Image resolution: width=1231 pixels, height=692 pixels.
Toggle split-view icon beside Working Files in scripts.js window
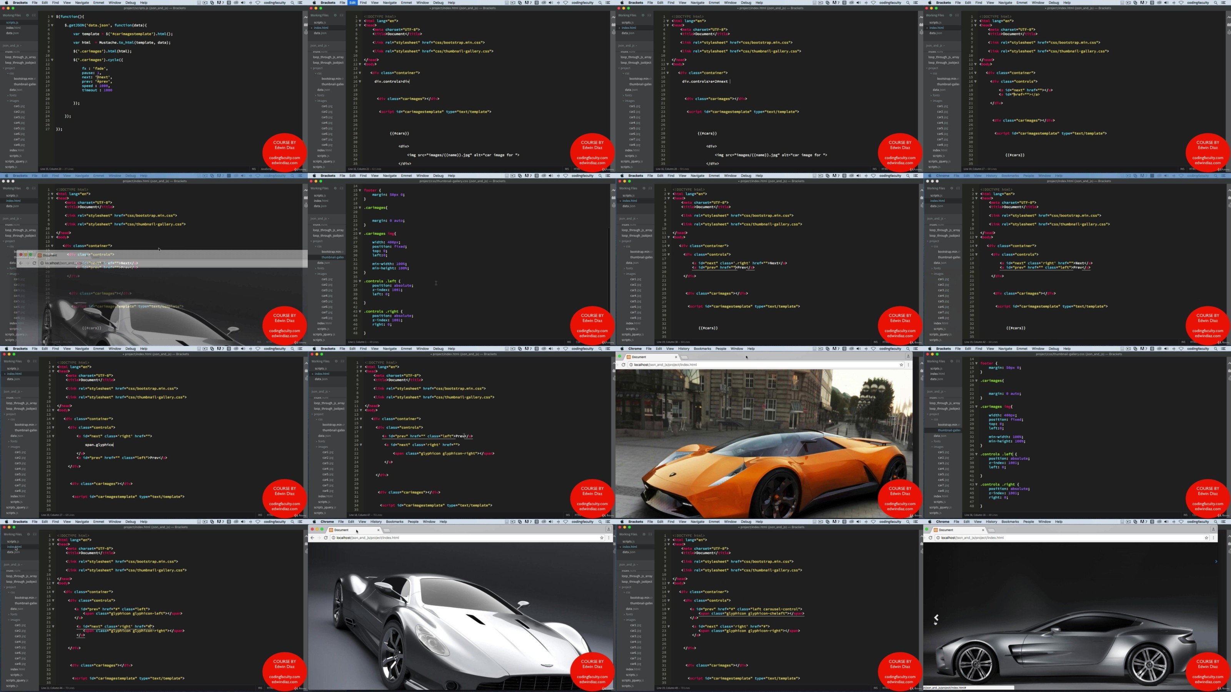click(33, 15)
